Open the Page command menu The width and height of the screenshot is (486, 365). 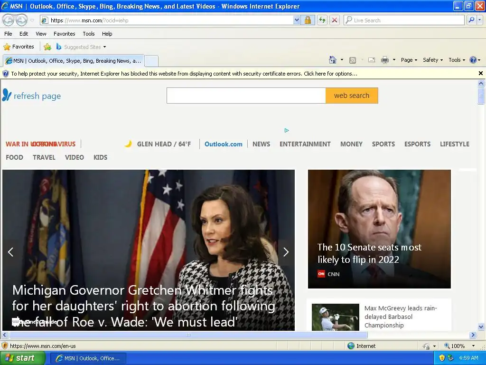tap(409, 60)
